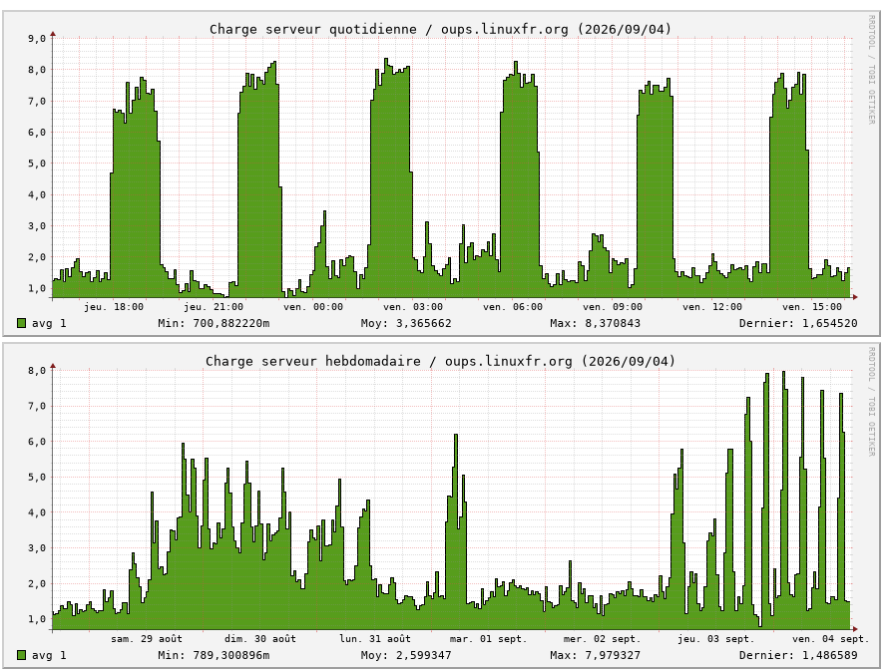The image size is (888, 670).
Task: Click the 'ven. 04 sept.' date axis label
Action: 830,639
